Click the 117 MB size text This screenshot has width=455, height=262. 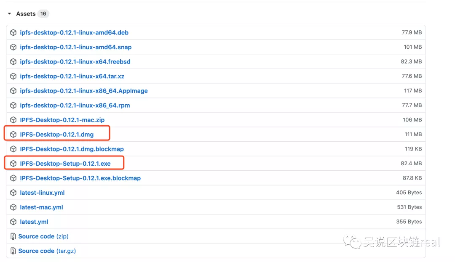413,90
